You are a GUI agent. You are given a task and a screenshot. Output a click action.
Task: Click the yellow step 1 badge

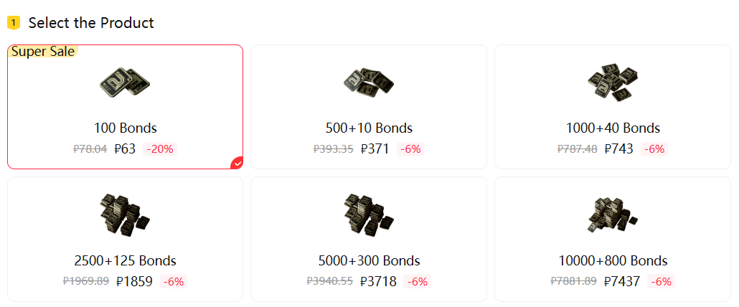(x=13, y=23)
